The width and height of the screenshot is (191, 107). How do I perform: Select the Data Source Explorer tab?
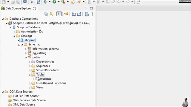(19, 8)
